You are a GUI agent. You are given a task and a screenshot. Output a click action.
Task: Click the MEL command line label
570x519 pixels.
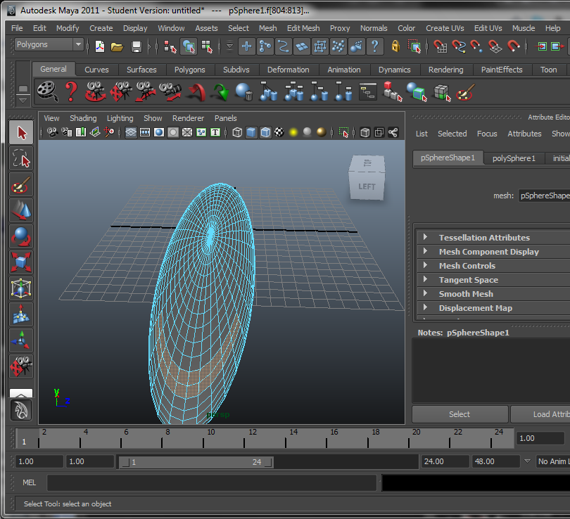(x=29, y=482)
